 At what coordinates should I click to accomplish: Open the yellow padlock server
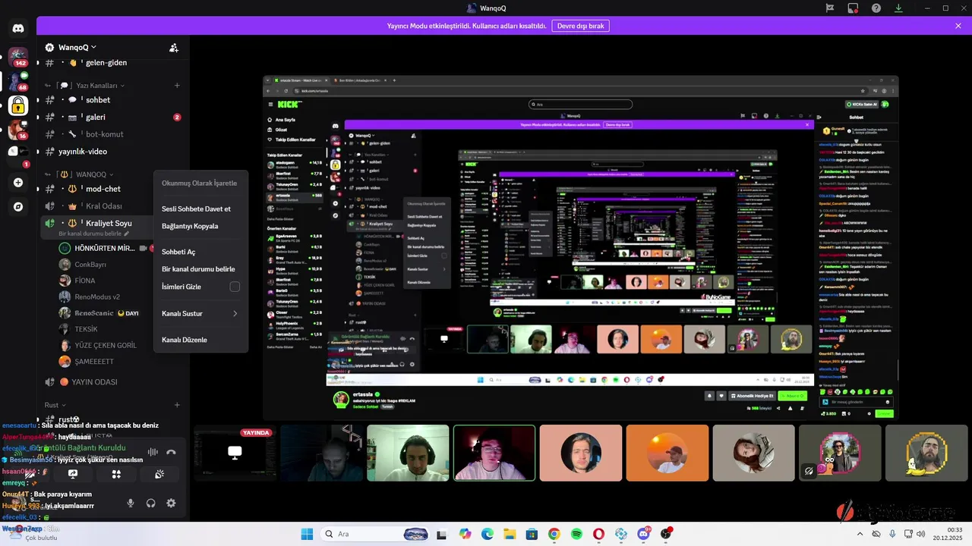click(18, 105)
